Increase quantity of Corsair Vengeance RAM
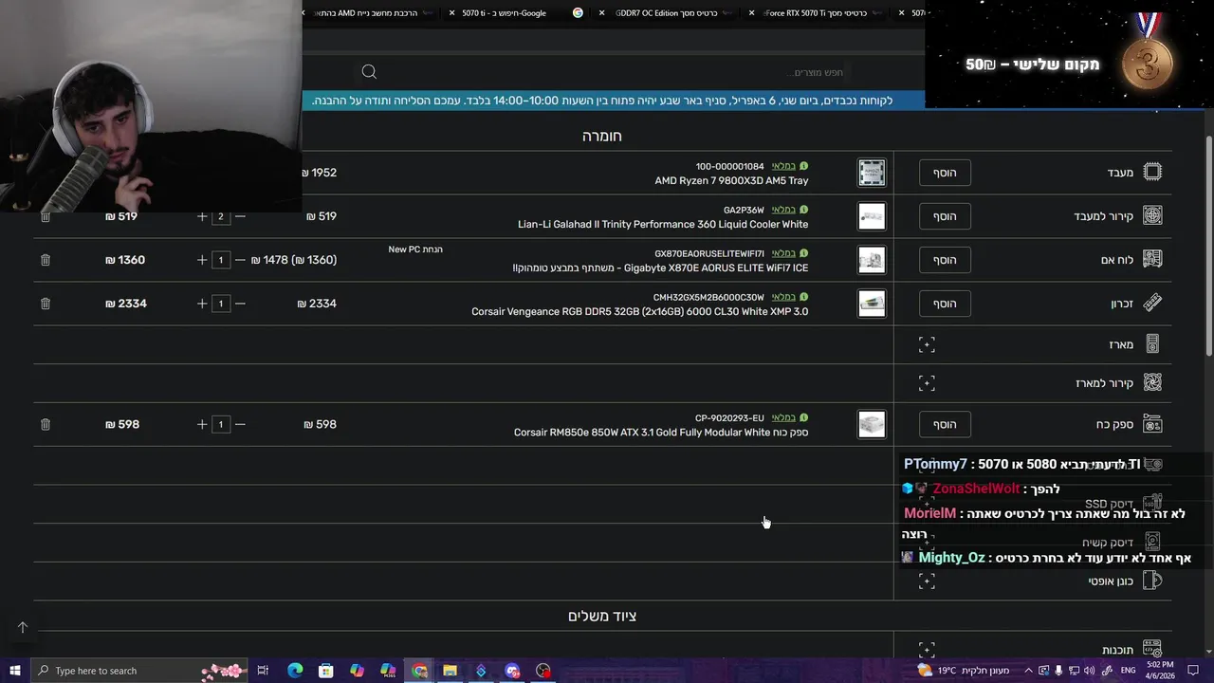Viewport: 1214px width, 683px height. (x=202, y=304)
